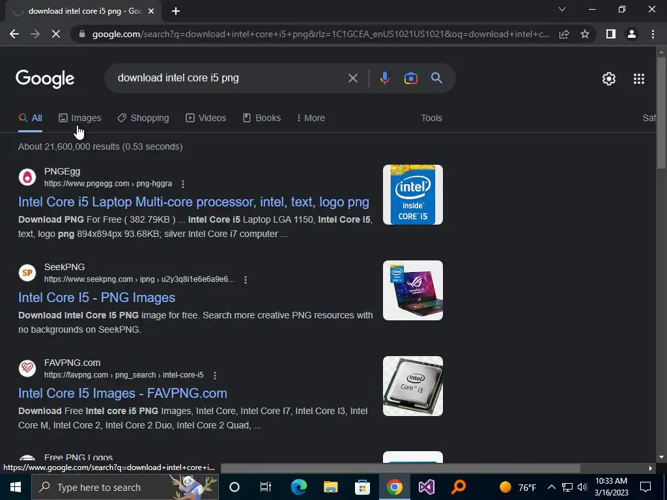Bookmark this page with the star icon
Image resolution: width=667 pixels, height=500 pixels.
tap(585, 34)
